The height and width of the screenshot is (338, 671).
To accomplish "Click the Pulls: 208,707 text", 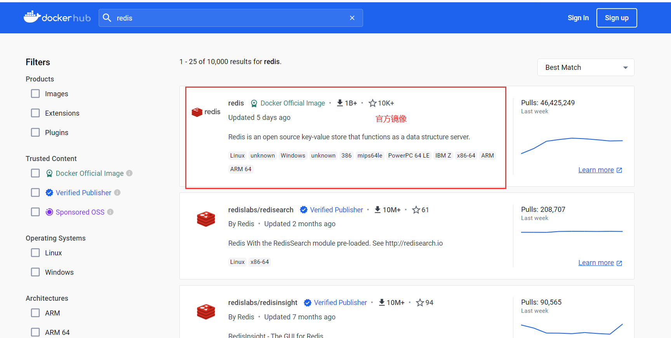I will [543, 210].
